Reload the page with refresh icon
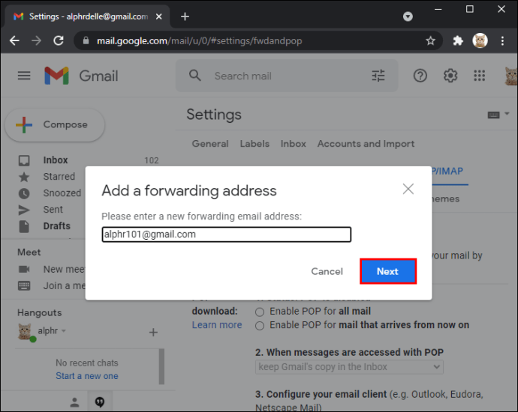The width and height of the screenshot is (518, 412). [59, 41]
